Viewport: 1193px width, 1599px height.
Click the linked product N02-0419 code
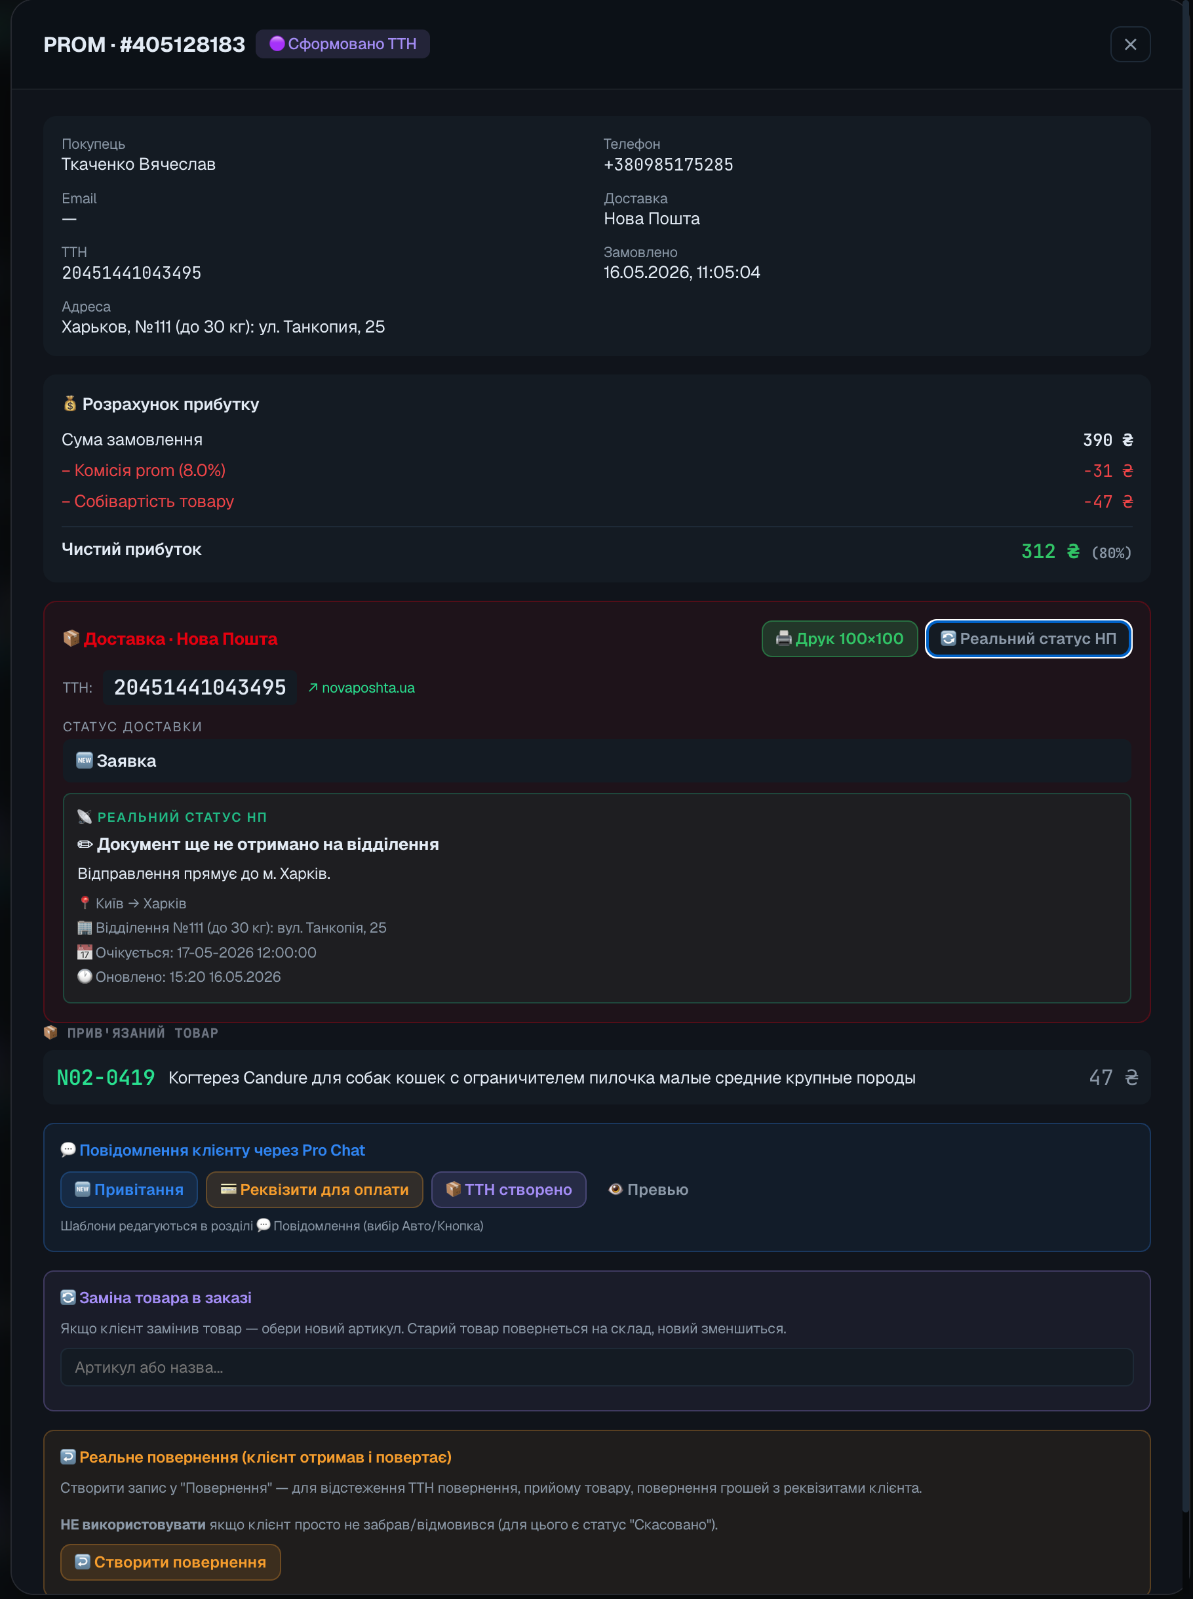(106, 1076)
